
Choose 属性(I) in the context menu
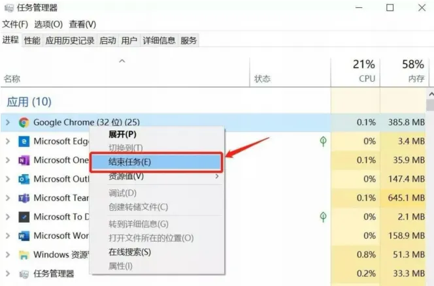tap(158, 266)
